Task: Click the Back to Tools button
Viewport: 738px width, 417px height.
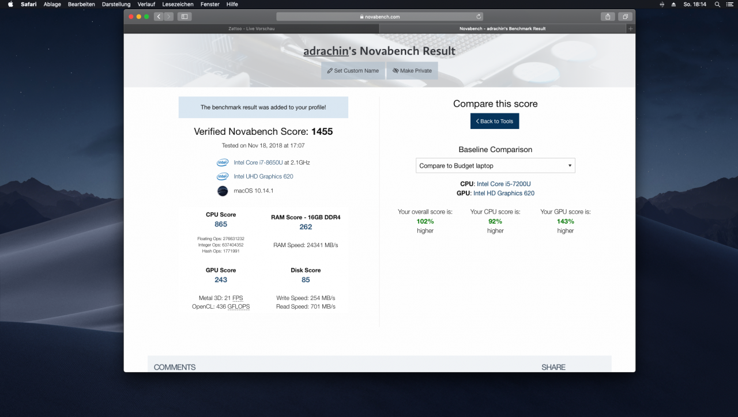Action: tap(495, 121)
